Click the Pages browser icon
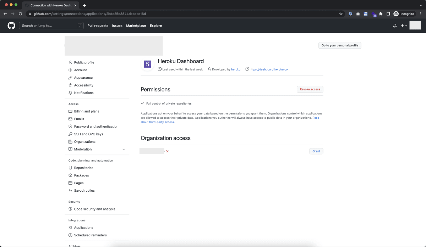The height and width of the screenshot is (247, 426). pyautogui.click(x=70, y=183)
